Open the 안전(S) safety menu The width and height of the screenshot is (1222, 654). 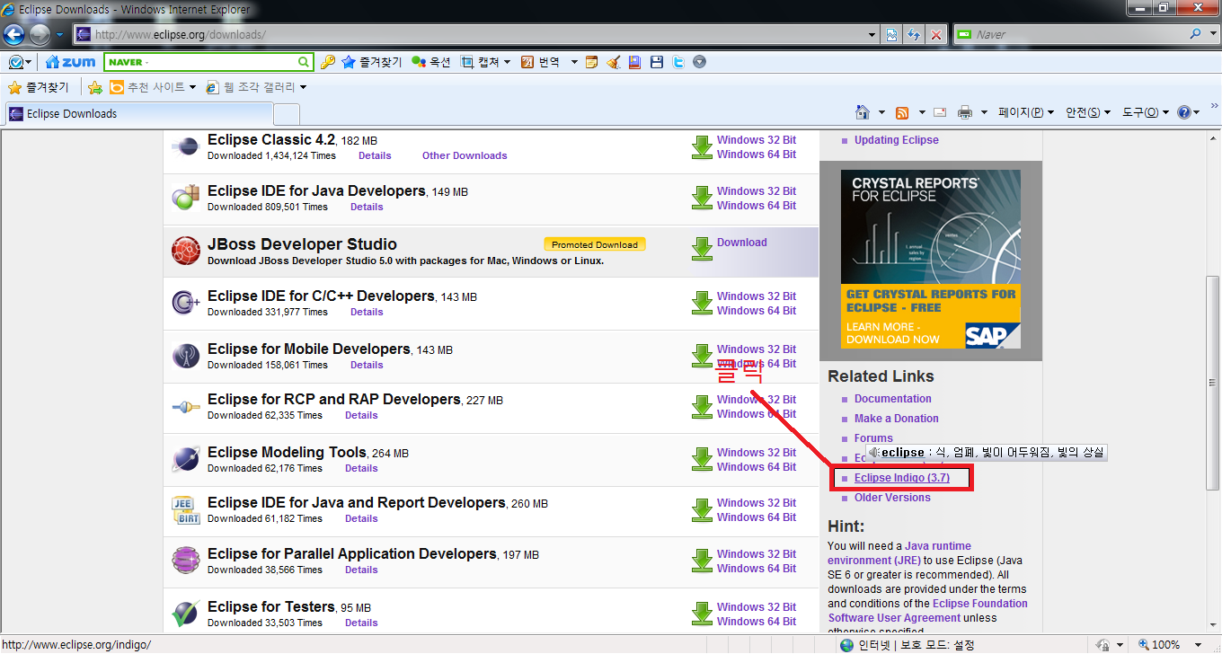coord(1087,112)
